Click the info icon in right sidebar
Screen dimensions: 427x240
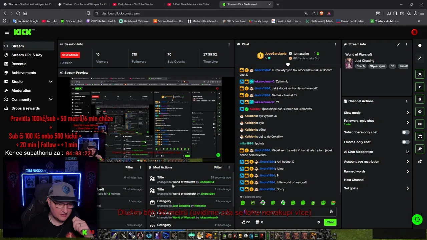pos(420,46)
